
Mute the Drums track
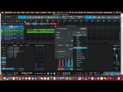5,38
